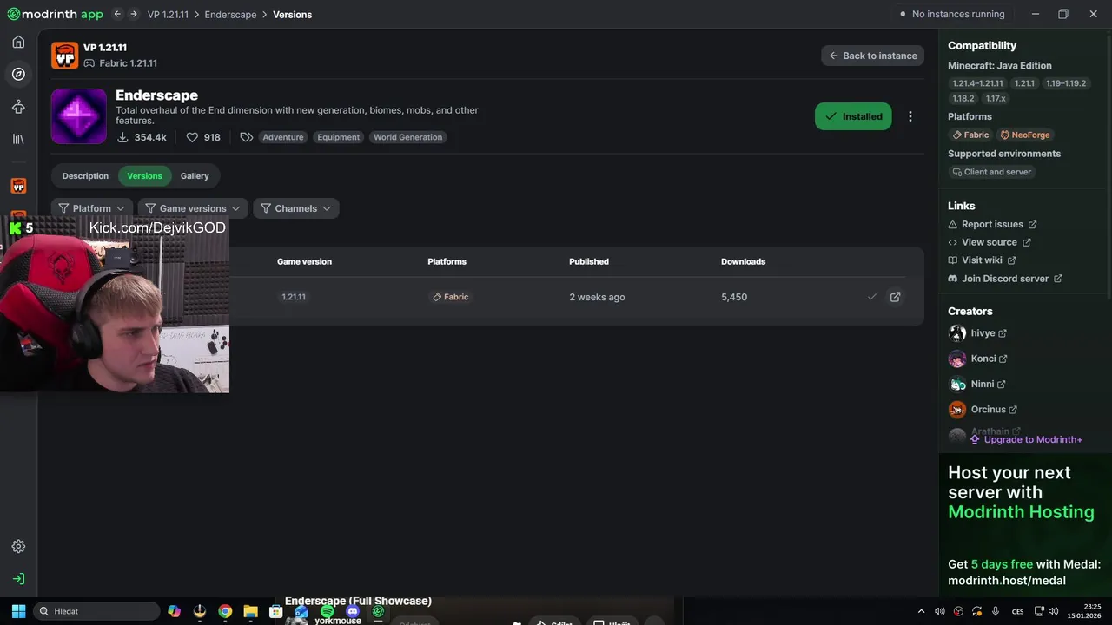
Task: Click the sign-in icon at sidebar bottom
Action: (x=18, y=578)
